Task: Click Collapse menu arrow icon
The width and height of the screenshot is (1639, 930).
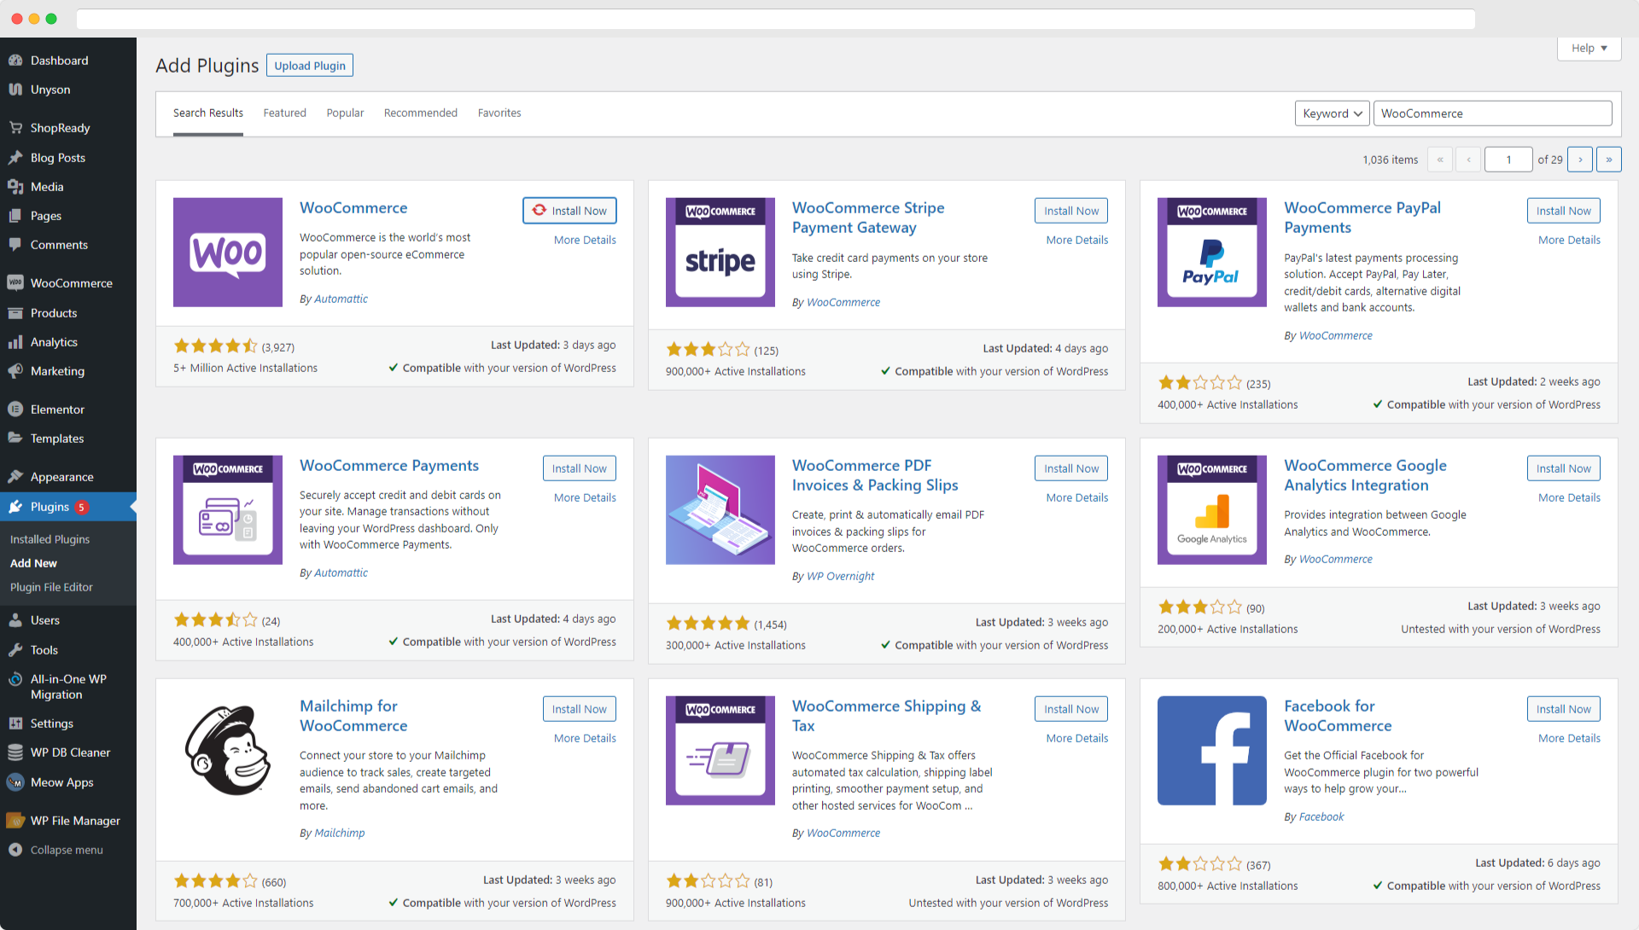Action: [x=15, y=850]
